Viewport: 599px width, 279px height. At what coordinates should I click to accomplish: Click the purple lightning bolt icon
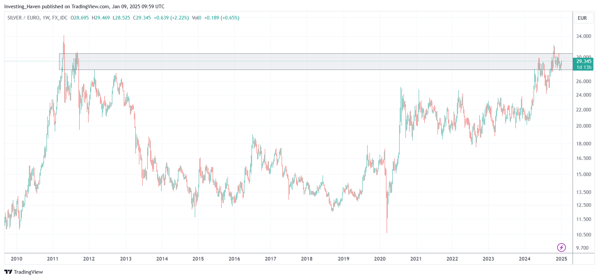561,247
